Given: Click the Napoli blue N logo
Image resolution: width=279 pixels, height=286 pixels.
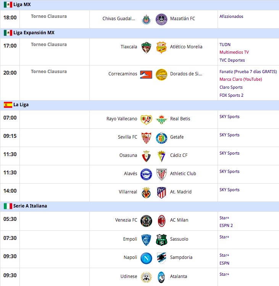Looking at the screenshot, I should [146, 258].
